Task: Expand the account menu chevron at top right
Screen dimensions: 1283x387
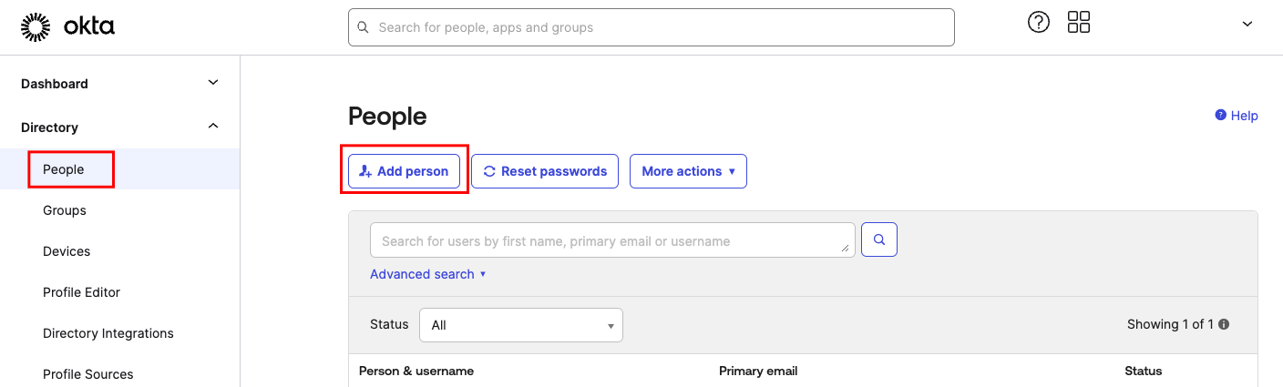Action: pyautogui.click(x=1247, y=25)
